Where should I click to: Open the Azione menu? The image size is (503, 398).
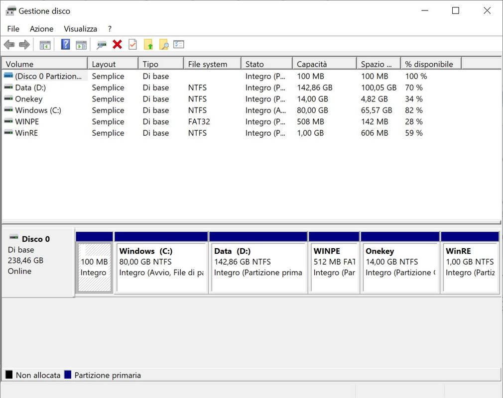click(x=41, y=29)
